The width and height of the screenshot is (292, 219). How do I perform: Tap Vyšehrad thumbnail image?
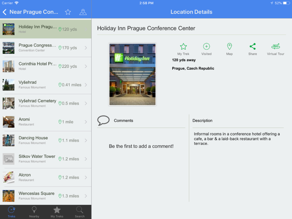(8, 85)
